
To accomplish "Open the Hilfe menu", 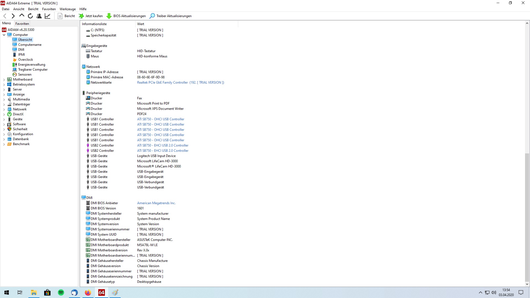I will coord(83,9).
